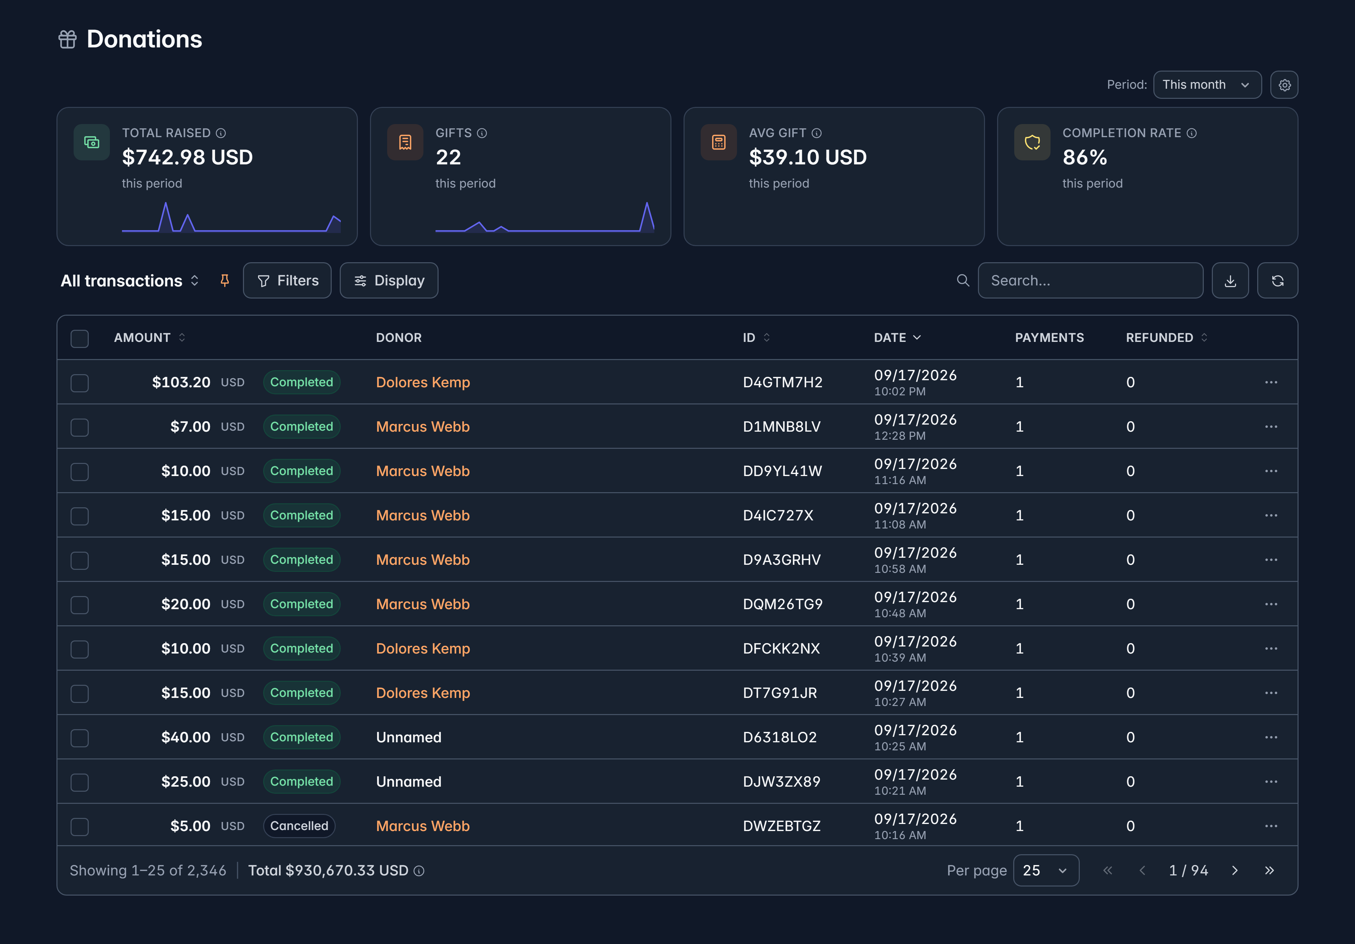
Task: Check the $20.00 row DQM26TG9
Action: (x=80, y=604)
